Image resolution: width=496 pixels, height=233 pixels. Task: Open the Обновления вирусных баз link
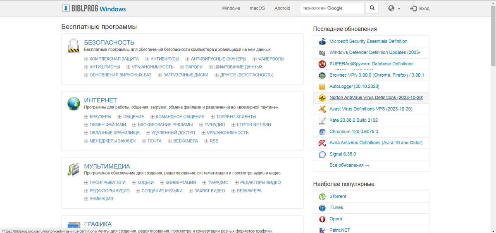(x=121, y=75)
